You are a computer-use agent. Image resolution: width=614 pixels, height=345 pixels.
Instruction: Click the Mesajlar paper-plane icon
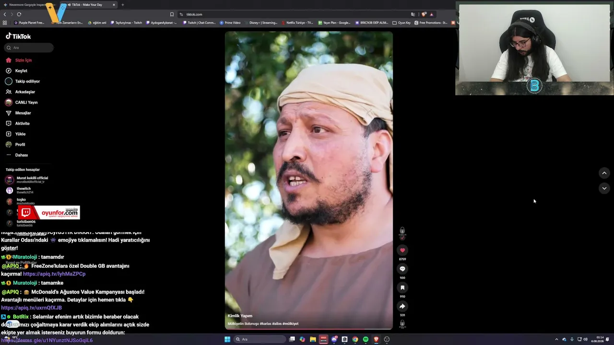pos(9,113)
